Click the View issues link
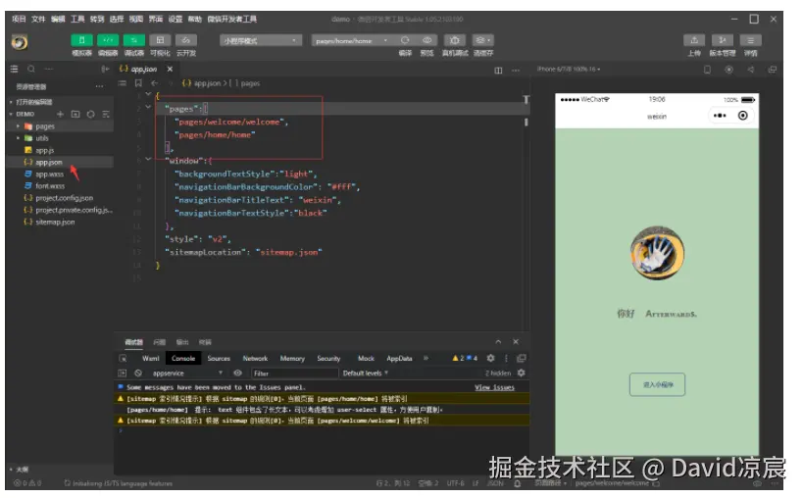The height and width of the screenshot is (498, 803). point(494,387)
